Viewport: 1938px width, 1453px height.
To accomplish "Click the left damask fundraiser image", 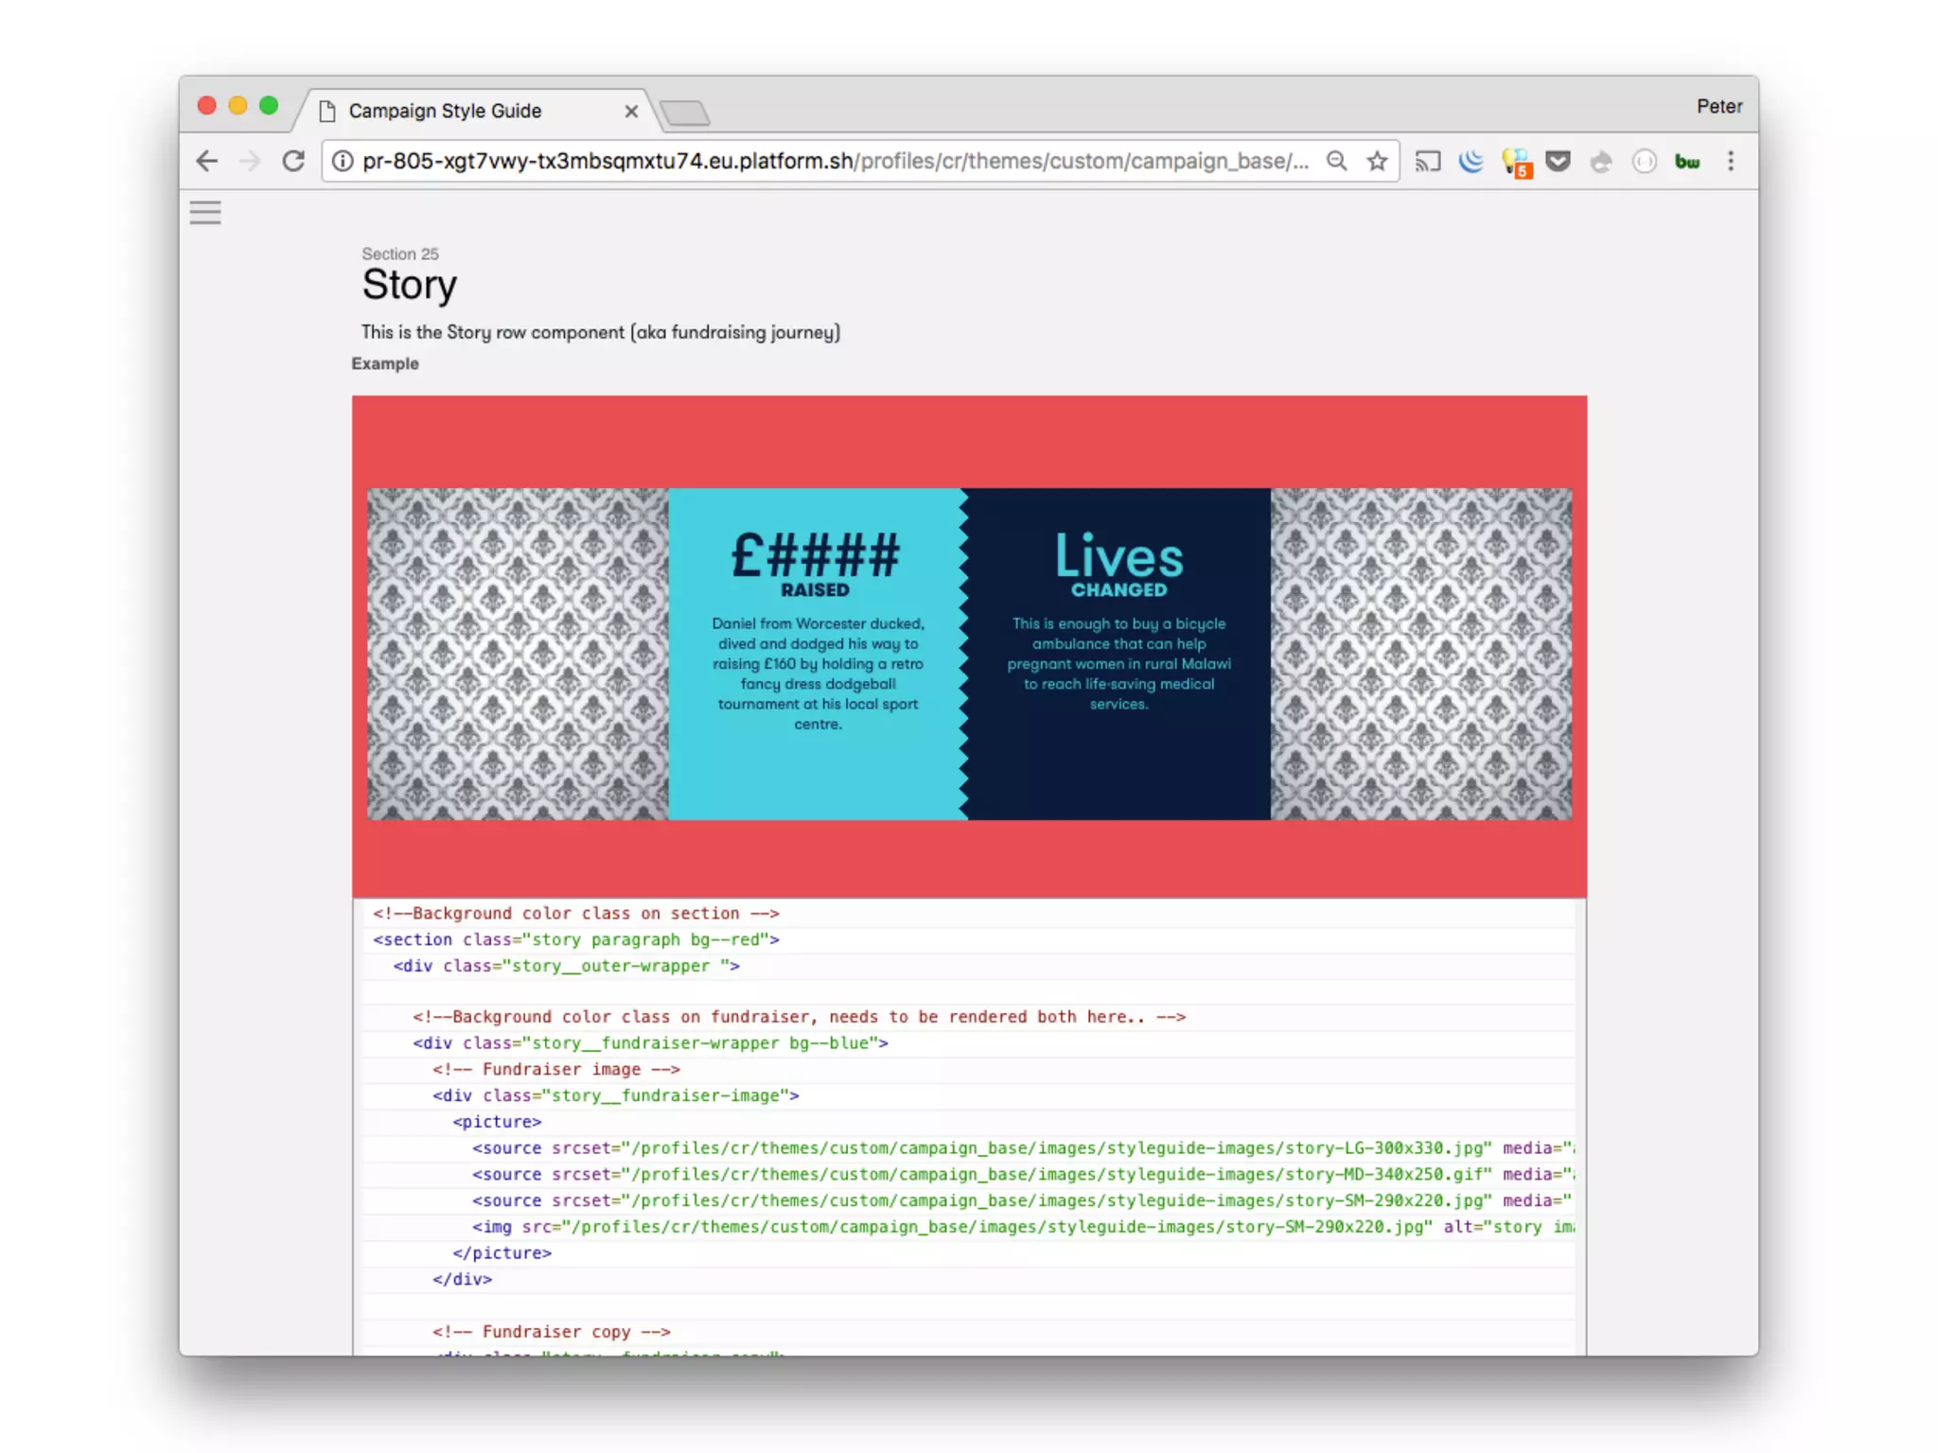I will tap(518, 654).
